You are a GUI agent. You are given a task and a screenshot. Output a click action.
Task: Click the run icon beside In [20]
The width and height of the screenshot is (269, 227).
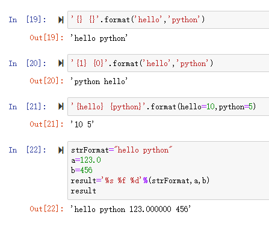click(61, 63)
